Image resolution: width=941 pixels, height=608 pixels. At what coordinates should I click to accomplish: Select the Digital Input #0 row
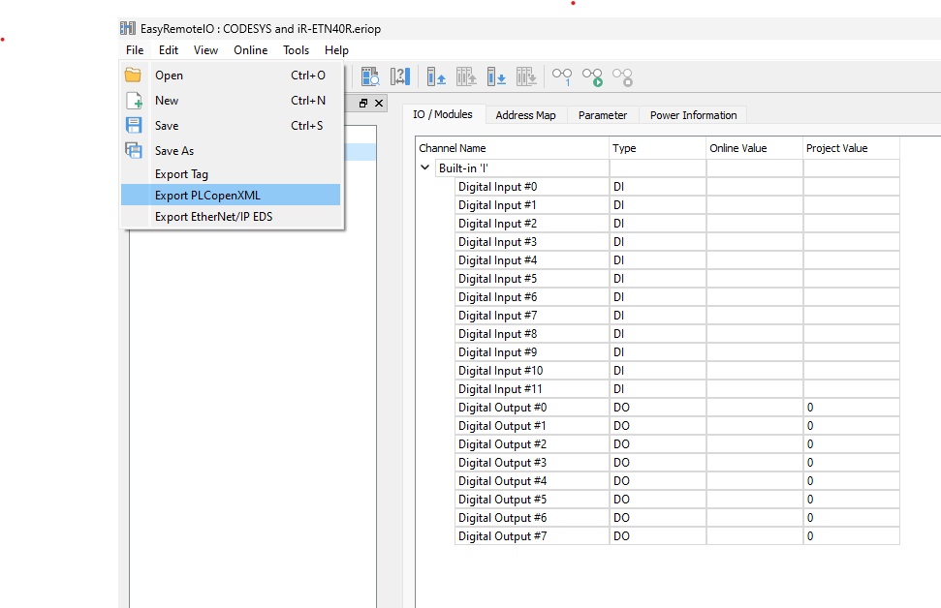[x=677, y=187]
